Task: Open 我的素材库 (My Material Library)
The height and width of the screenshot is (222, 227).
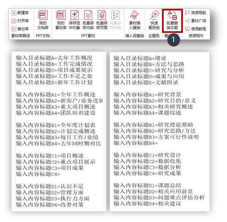Action: (x=61, y=20)
